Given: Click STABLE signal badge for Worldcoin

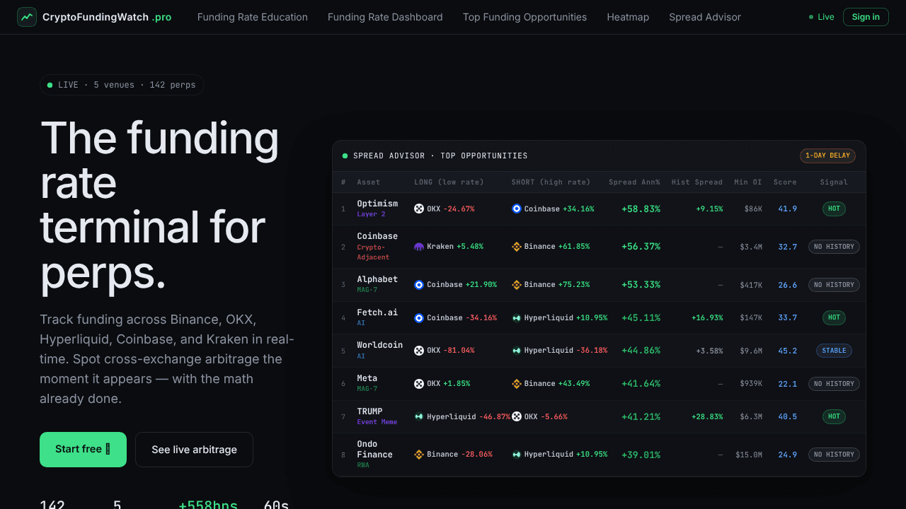Looking at the screenshot, I should point(834,351).
